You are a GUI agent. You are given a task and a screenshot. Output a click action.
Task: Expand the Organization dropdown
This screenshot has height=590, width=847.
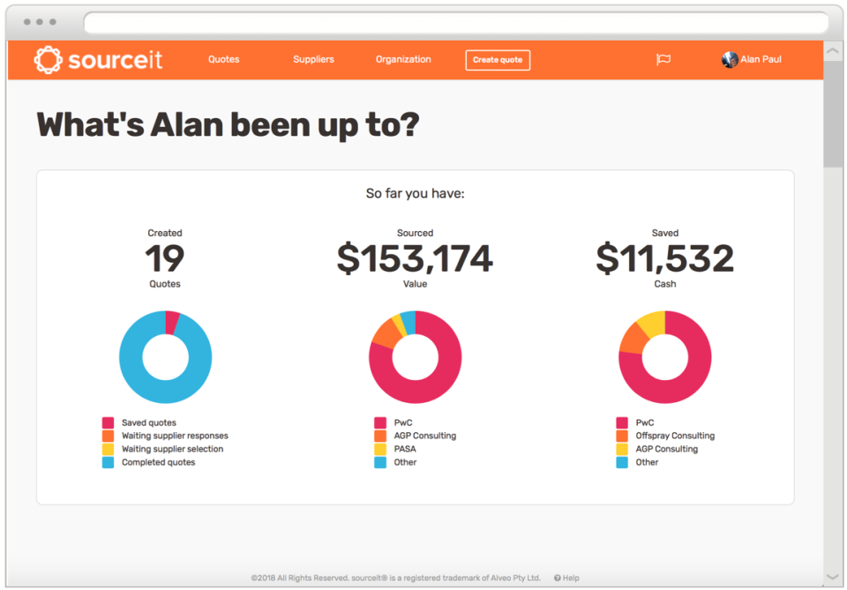[x=402, y=59]
